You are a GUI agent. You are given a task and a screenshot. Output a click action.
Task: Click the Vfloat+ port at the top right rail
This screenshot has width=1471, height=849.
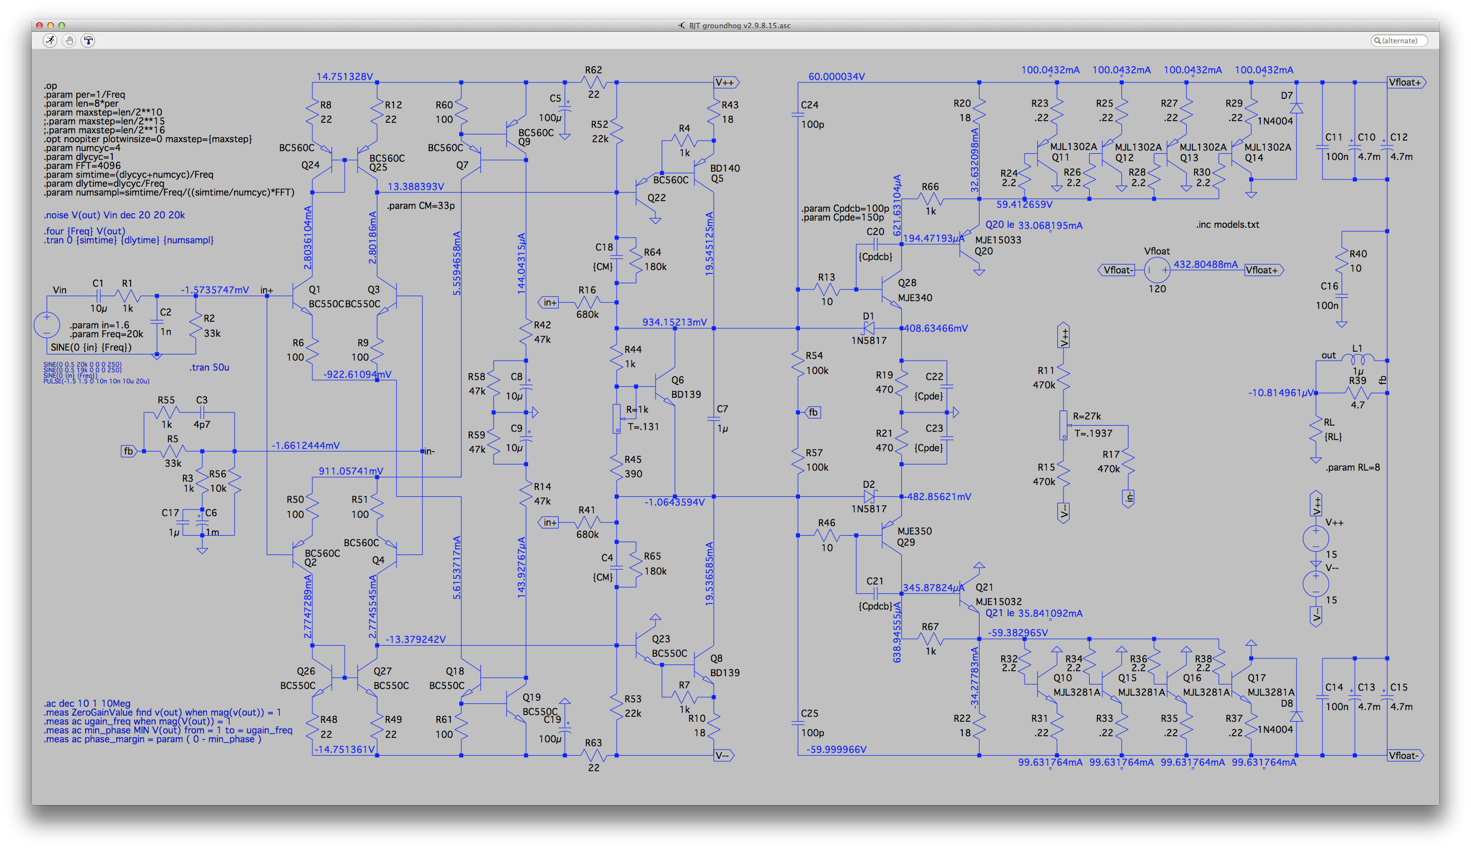(1407, 83)
